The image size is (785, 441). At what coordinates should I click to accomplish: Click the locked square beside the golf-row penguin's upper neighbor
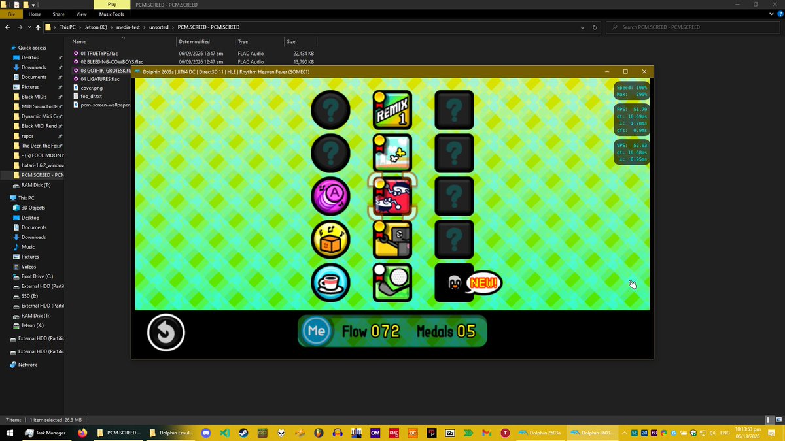454,239
